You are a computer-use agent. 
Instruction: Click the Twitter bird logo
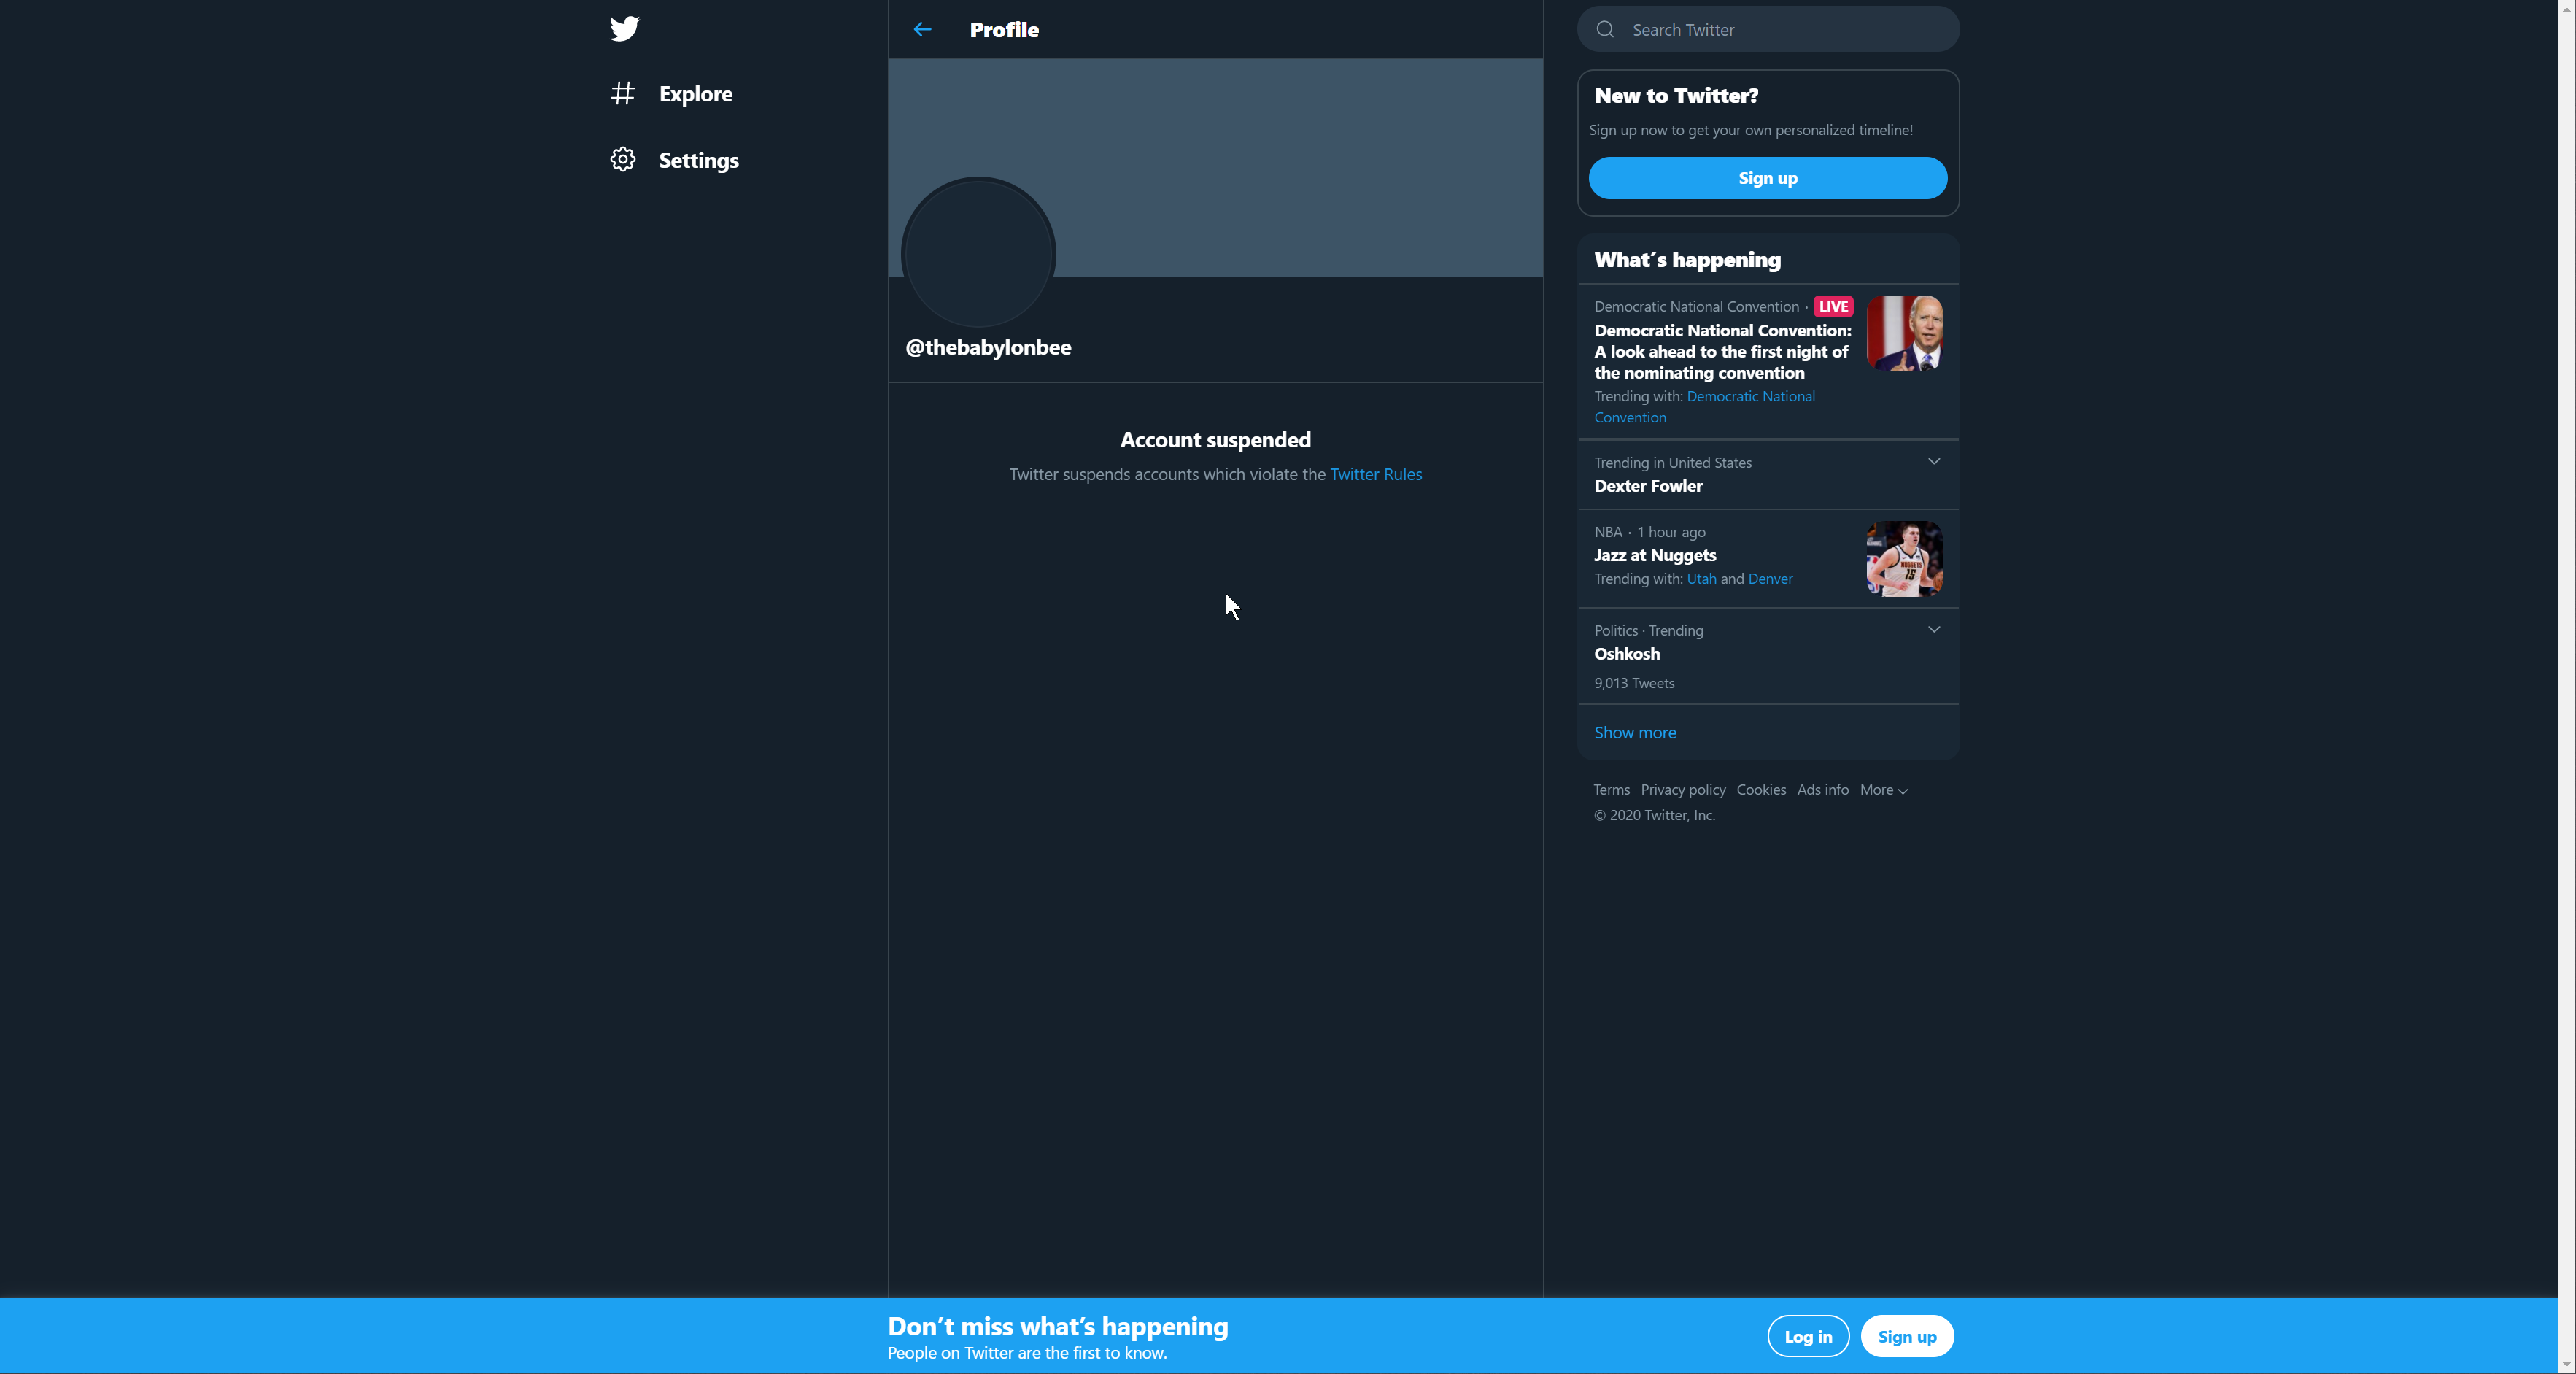click(x=624, y=28)
